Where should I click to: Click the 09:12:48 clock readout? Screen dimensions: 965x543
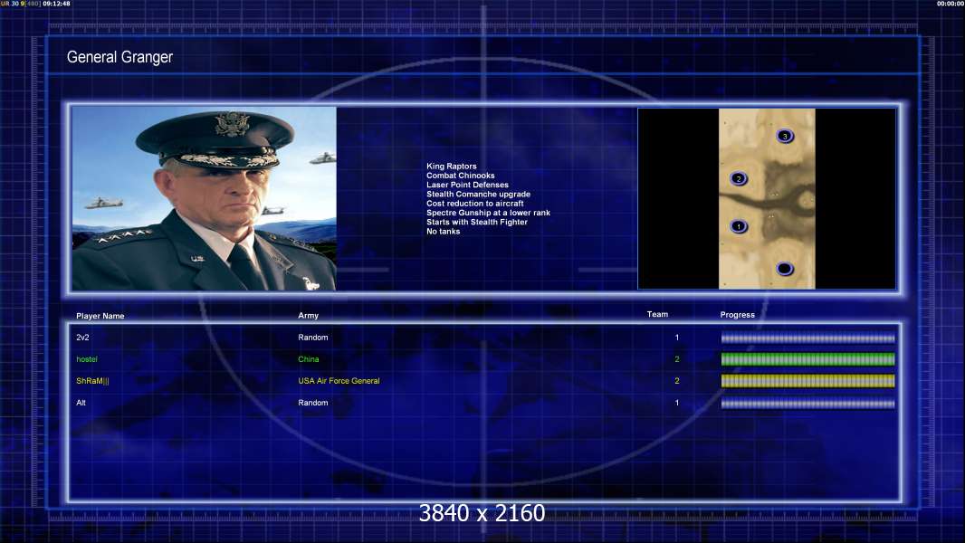56,4
